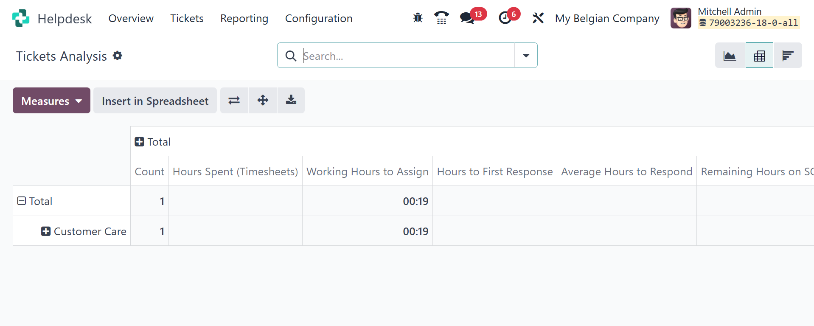Flip the pivot axis with swap arrows
Viewport: 814px width, 326px height.
coord(234,101)
